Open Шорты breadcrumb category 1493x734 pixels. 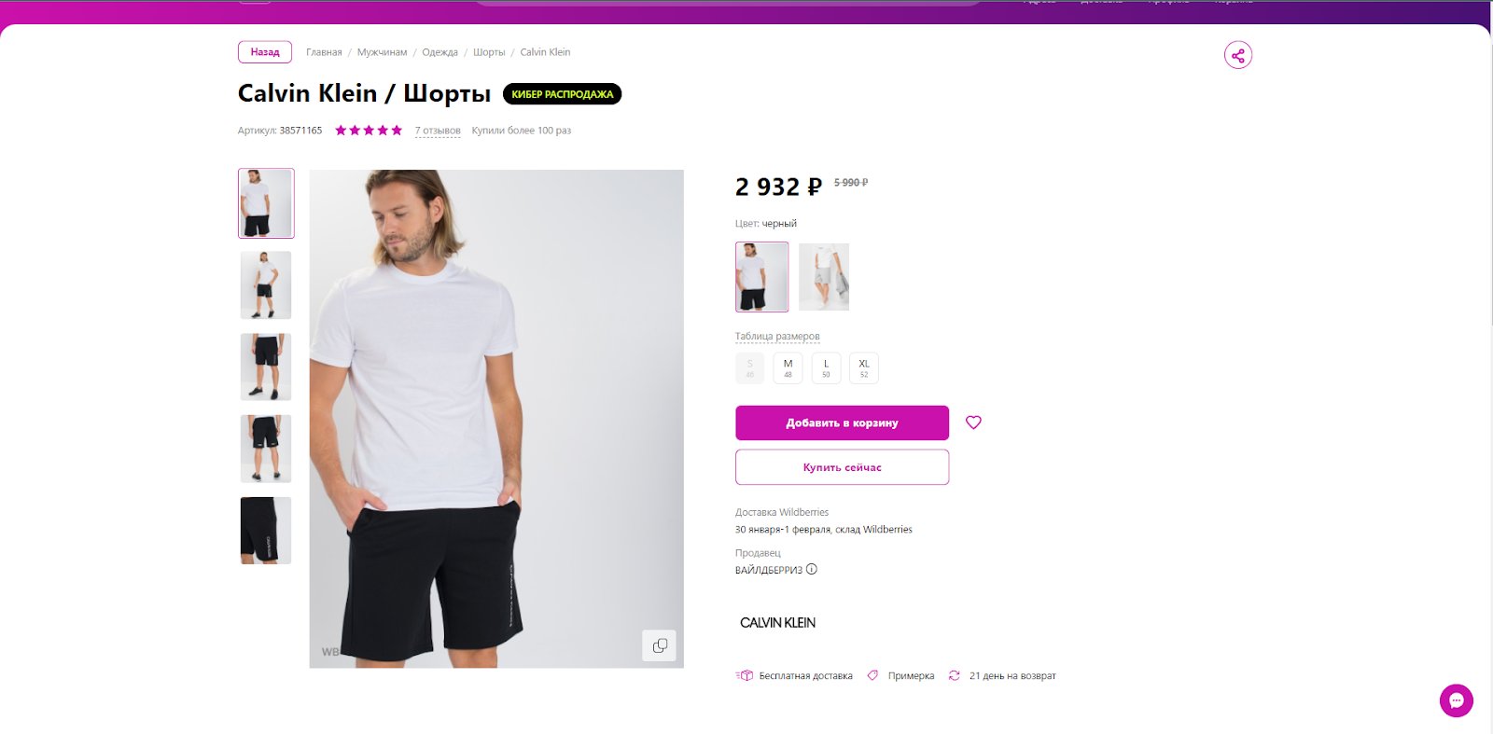coord(489,52)
